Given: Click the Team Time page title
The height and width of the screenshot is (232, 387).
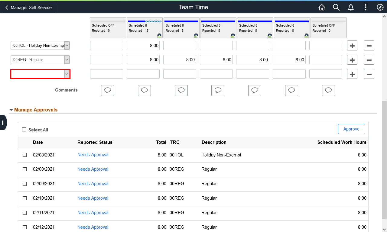Looking at the screenshot, I should [193, 7].
